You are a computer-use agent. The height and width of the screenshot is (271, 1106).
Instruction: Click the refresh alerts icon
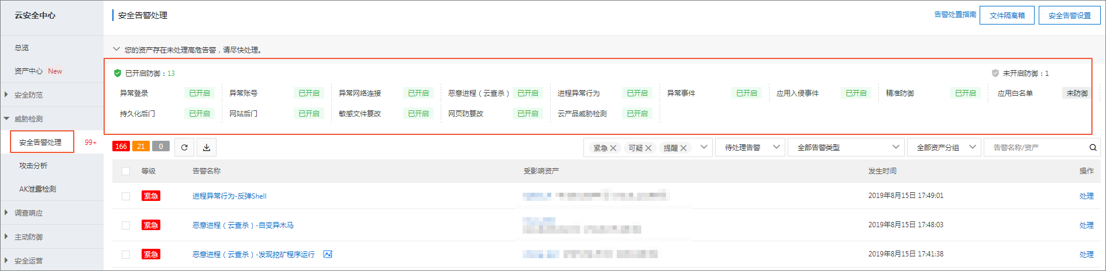(184, 147)
